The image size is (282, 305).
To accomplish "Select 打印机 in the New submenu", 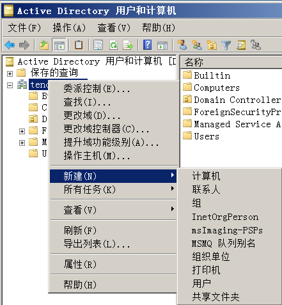I will 229,270.
